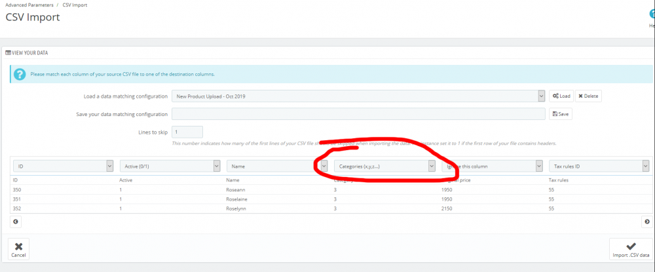Click the price value 2150

[x=447, y=208]
